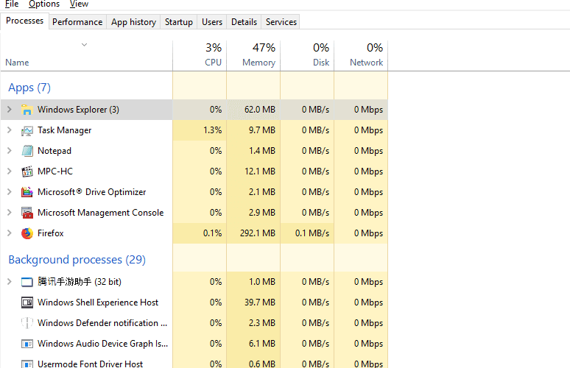Click the Windows Shell Experience Host icon

click(x=27, y=302)
